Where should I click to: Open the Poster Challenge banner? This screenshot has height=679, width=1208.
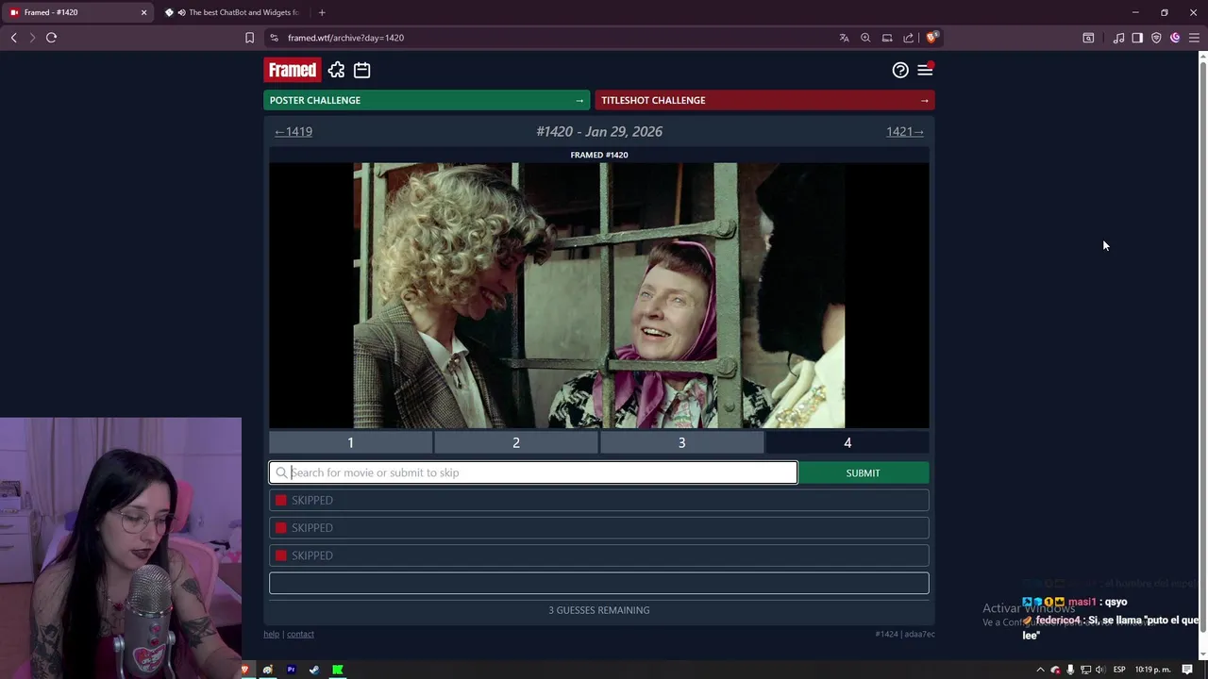click(427, 100)
